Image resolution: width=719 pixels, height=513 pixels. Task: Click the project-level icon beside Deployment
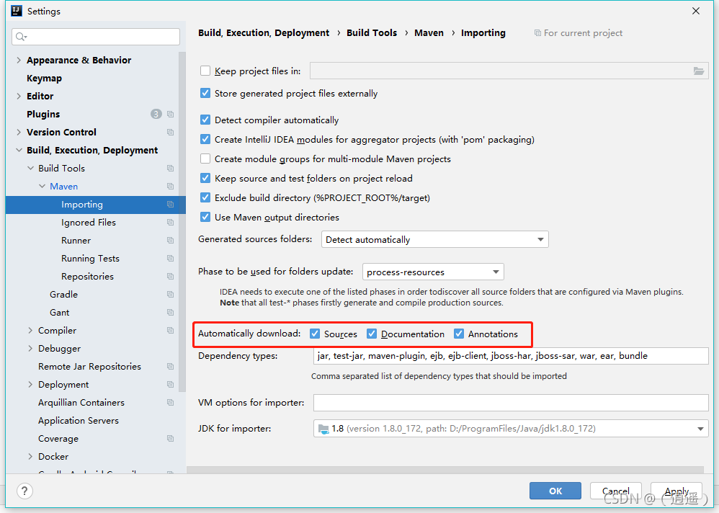tap(171, 385)
